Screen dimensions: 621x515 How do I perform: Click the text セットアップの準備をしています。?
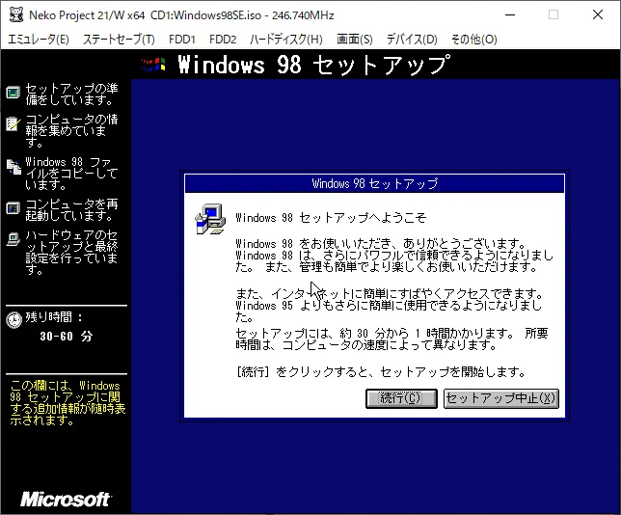71,94
